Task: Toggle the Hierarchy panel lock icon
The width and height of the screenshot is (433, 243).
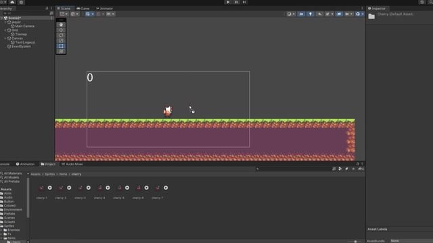Action: coord(47,9)
